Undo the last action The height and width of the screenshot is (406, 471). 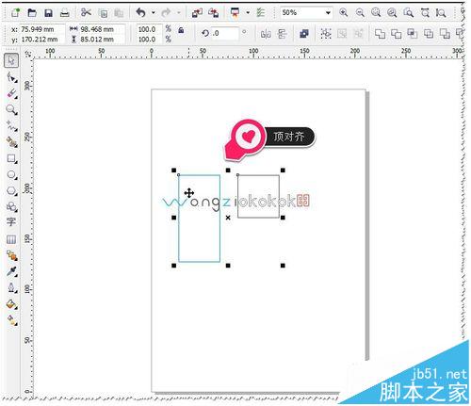click(x=141, y=13)
